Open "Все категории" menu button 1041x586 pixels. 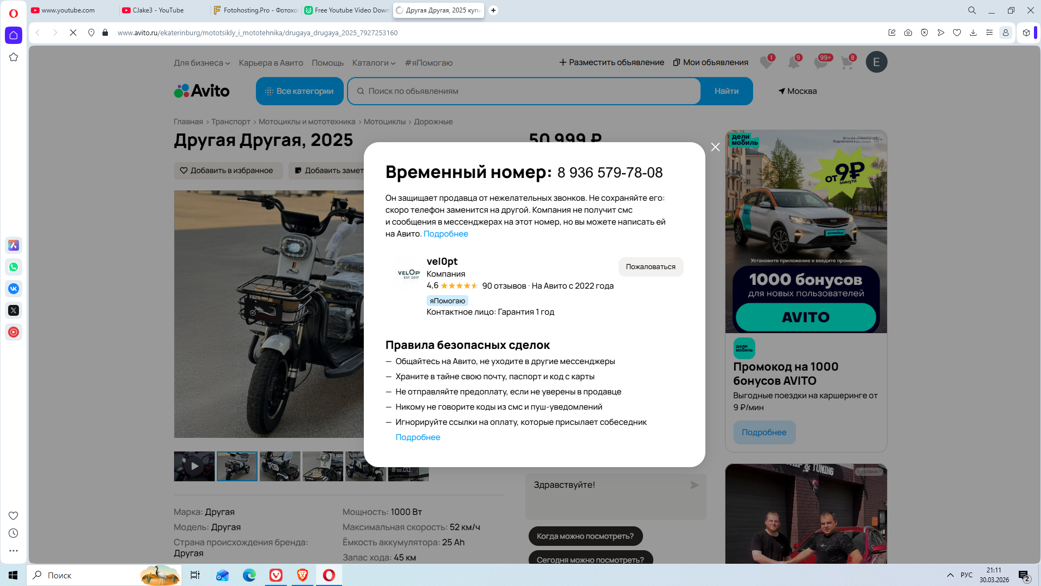click(299, 91)
